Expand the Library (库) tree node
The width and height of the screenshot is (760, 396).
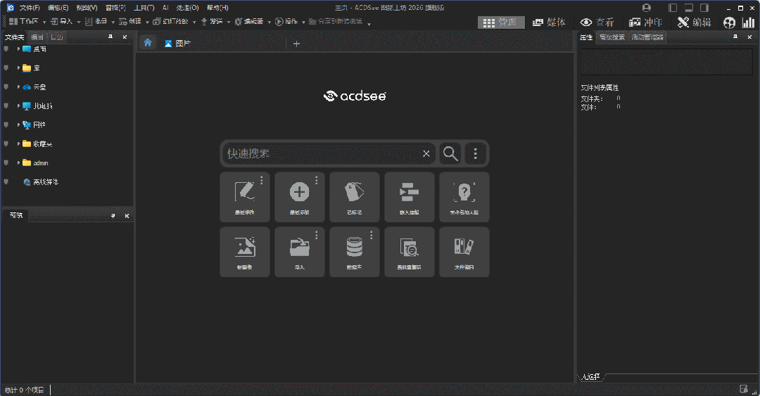pos(18,68)
